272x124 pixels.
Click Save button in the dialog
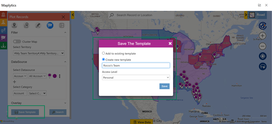[x=164, y=86]
